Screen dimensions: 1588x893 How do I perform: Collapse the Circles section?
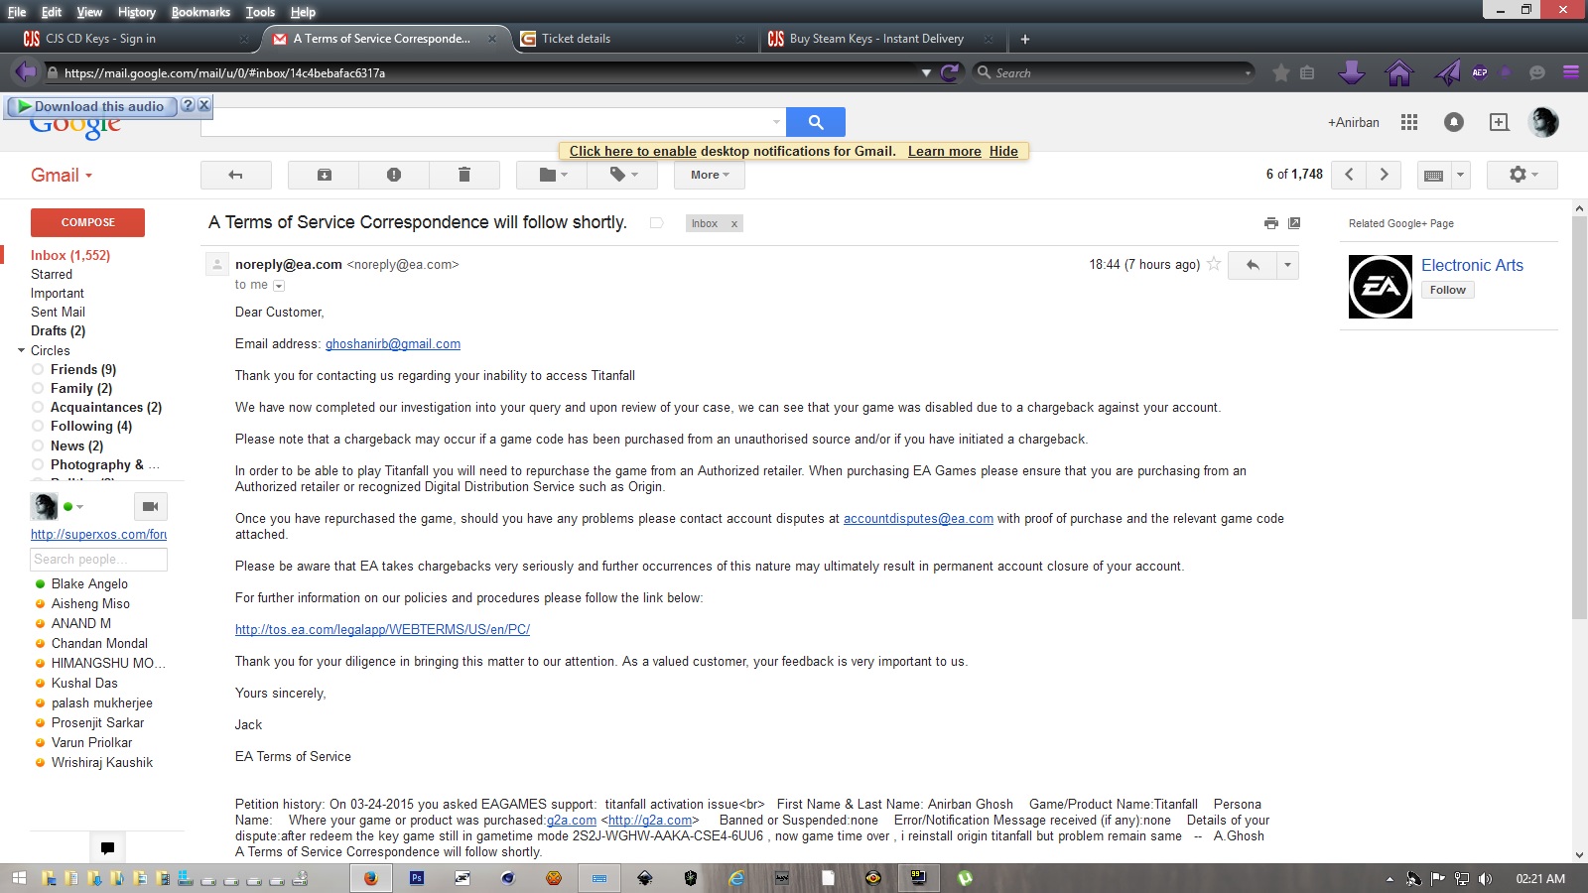pos(22,350)
